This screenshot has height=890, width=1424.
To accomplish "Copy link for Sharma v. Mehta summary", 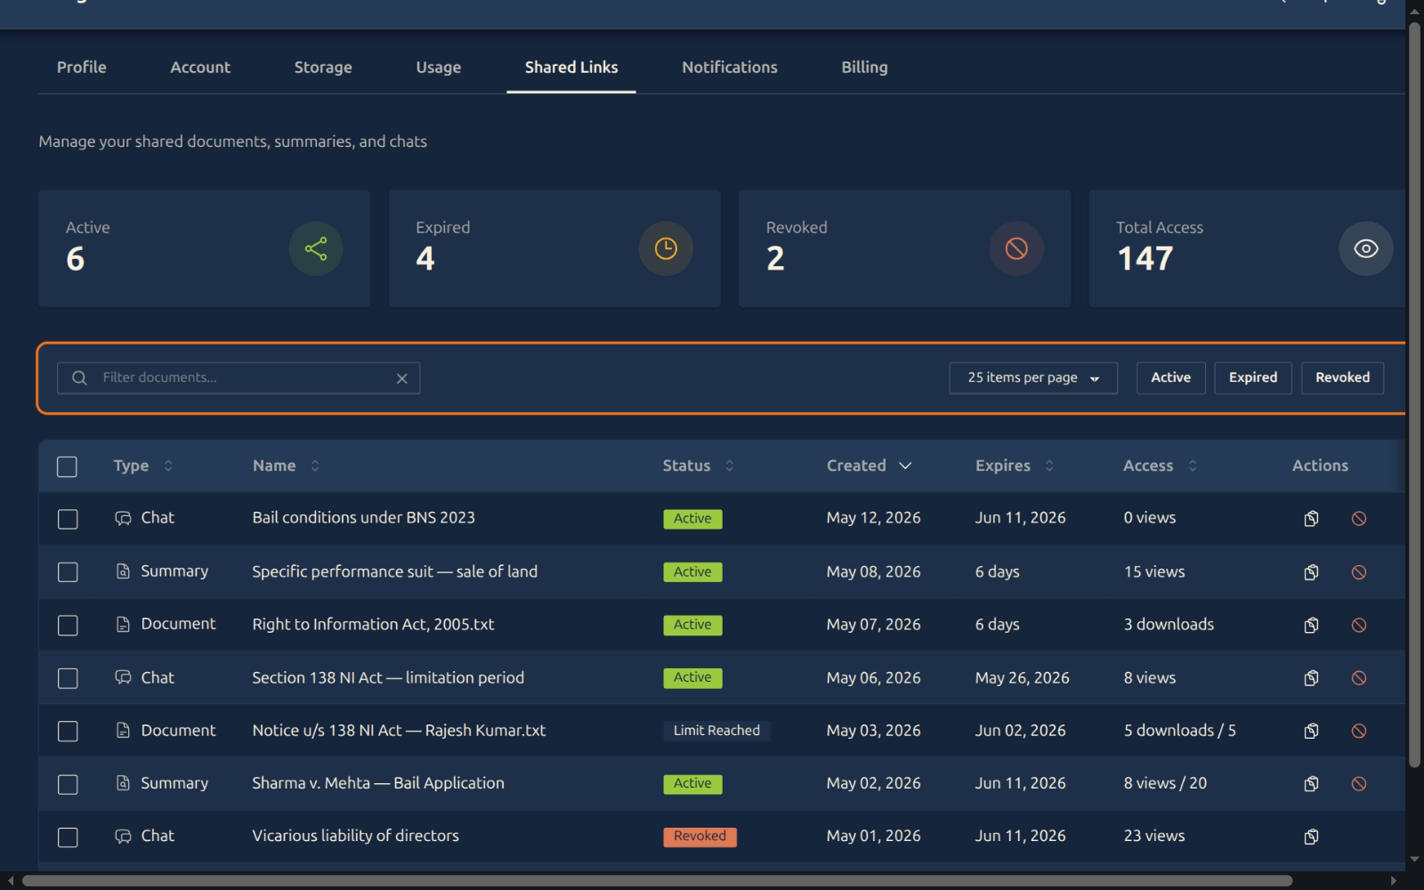I will 1311,783.
